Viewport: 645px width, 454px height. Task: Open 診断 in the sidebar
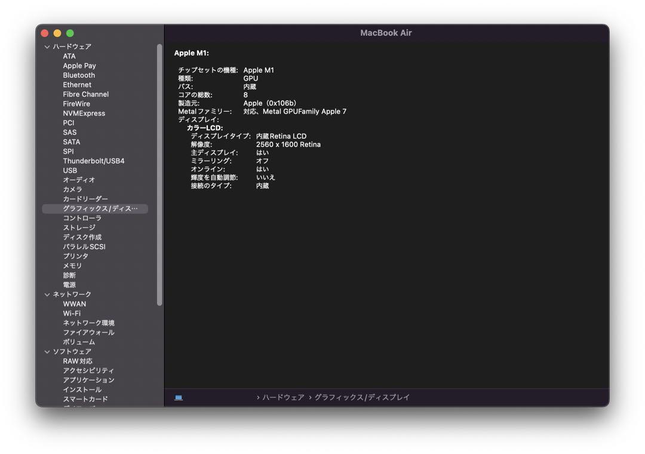pos(69,275)
